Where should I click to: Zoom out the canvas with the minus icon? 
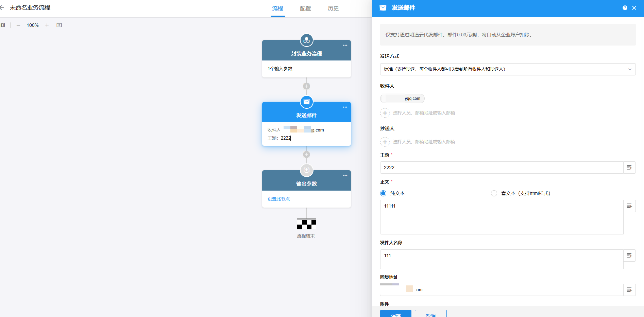(18, 25)
